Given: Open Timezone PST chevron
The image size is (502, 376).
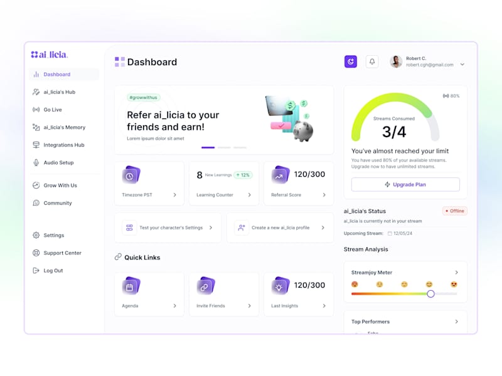Looking at the screenshot, I should (x=175, y=195).
